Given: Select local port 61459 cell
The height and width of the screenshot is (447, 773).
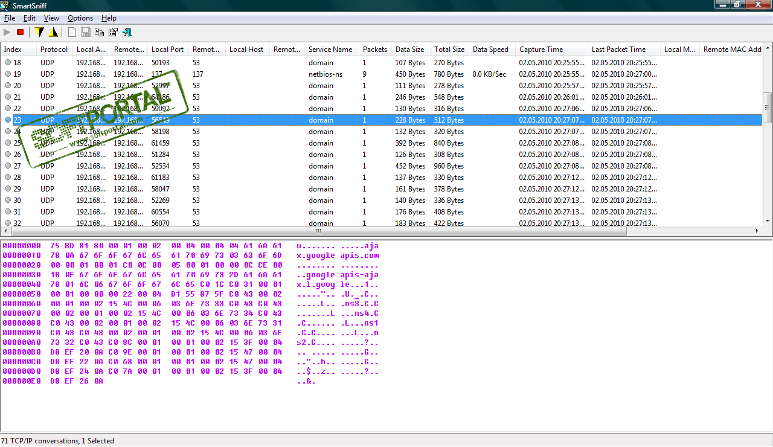Looking at the screenshot, I should point(160,143).
